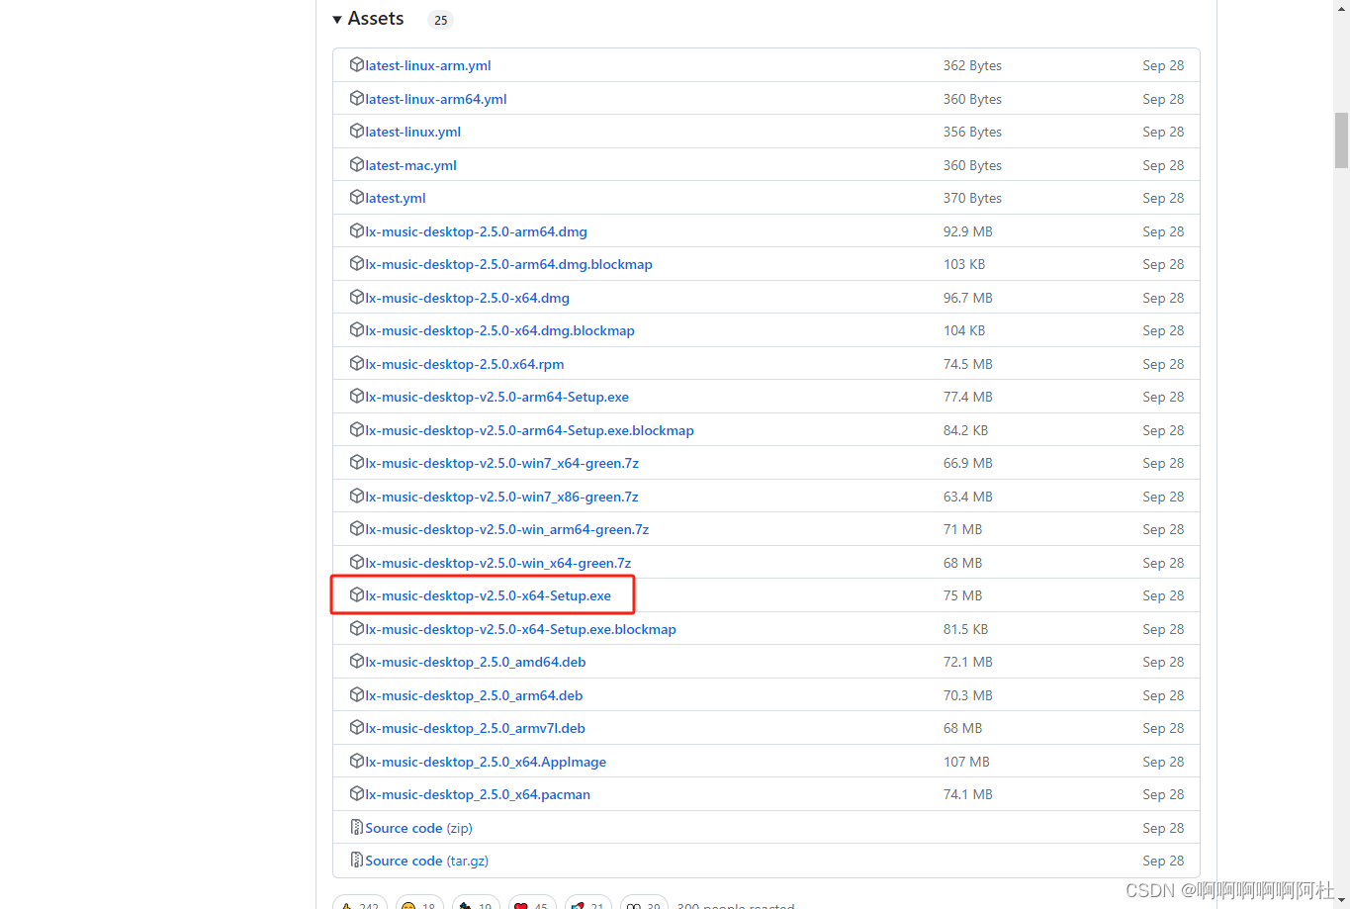
Task: Click package icon beside x64.pacman
Action: point(357,793)
